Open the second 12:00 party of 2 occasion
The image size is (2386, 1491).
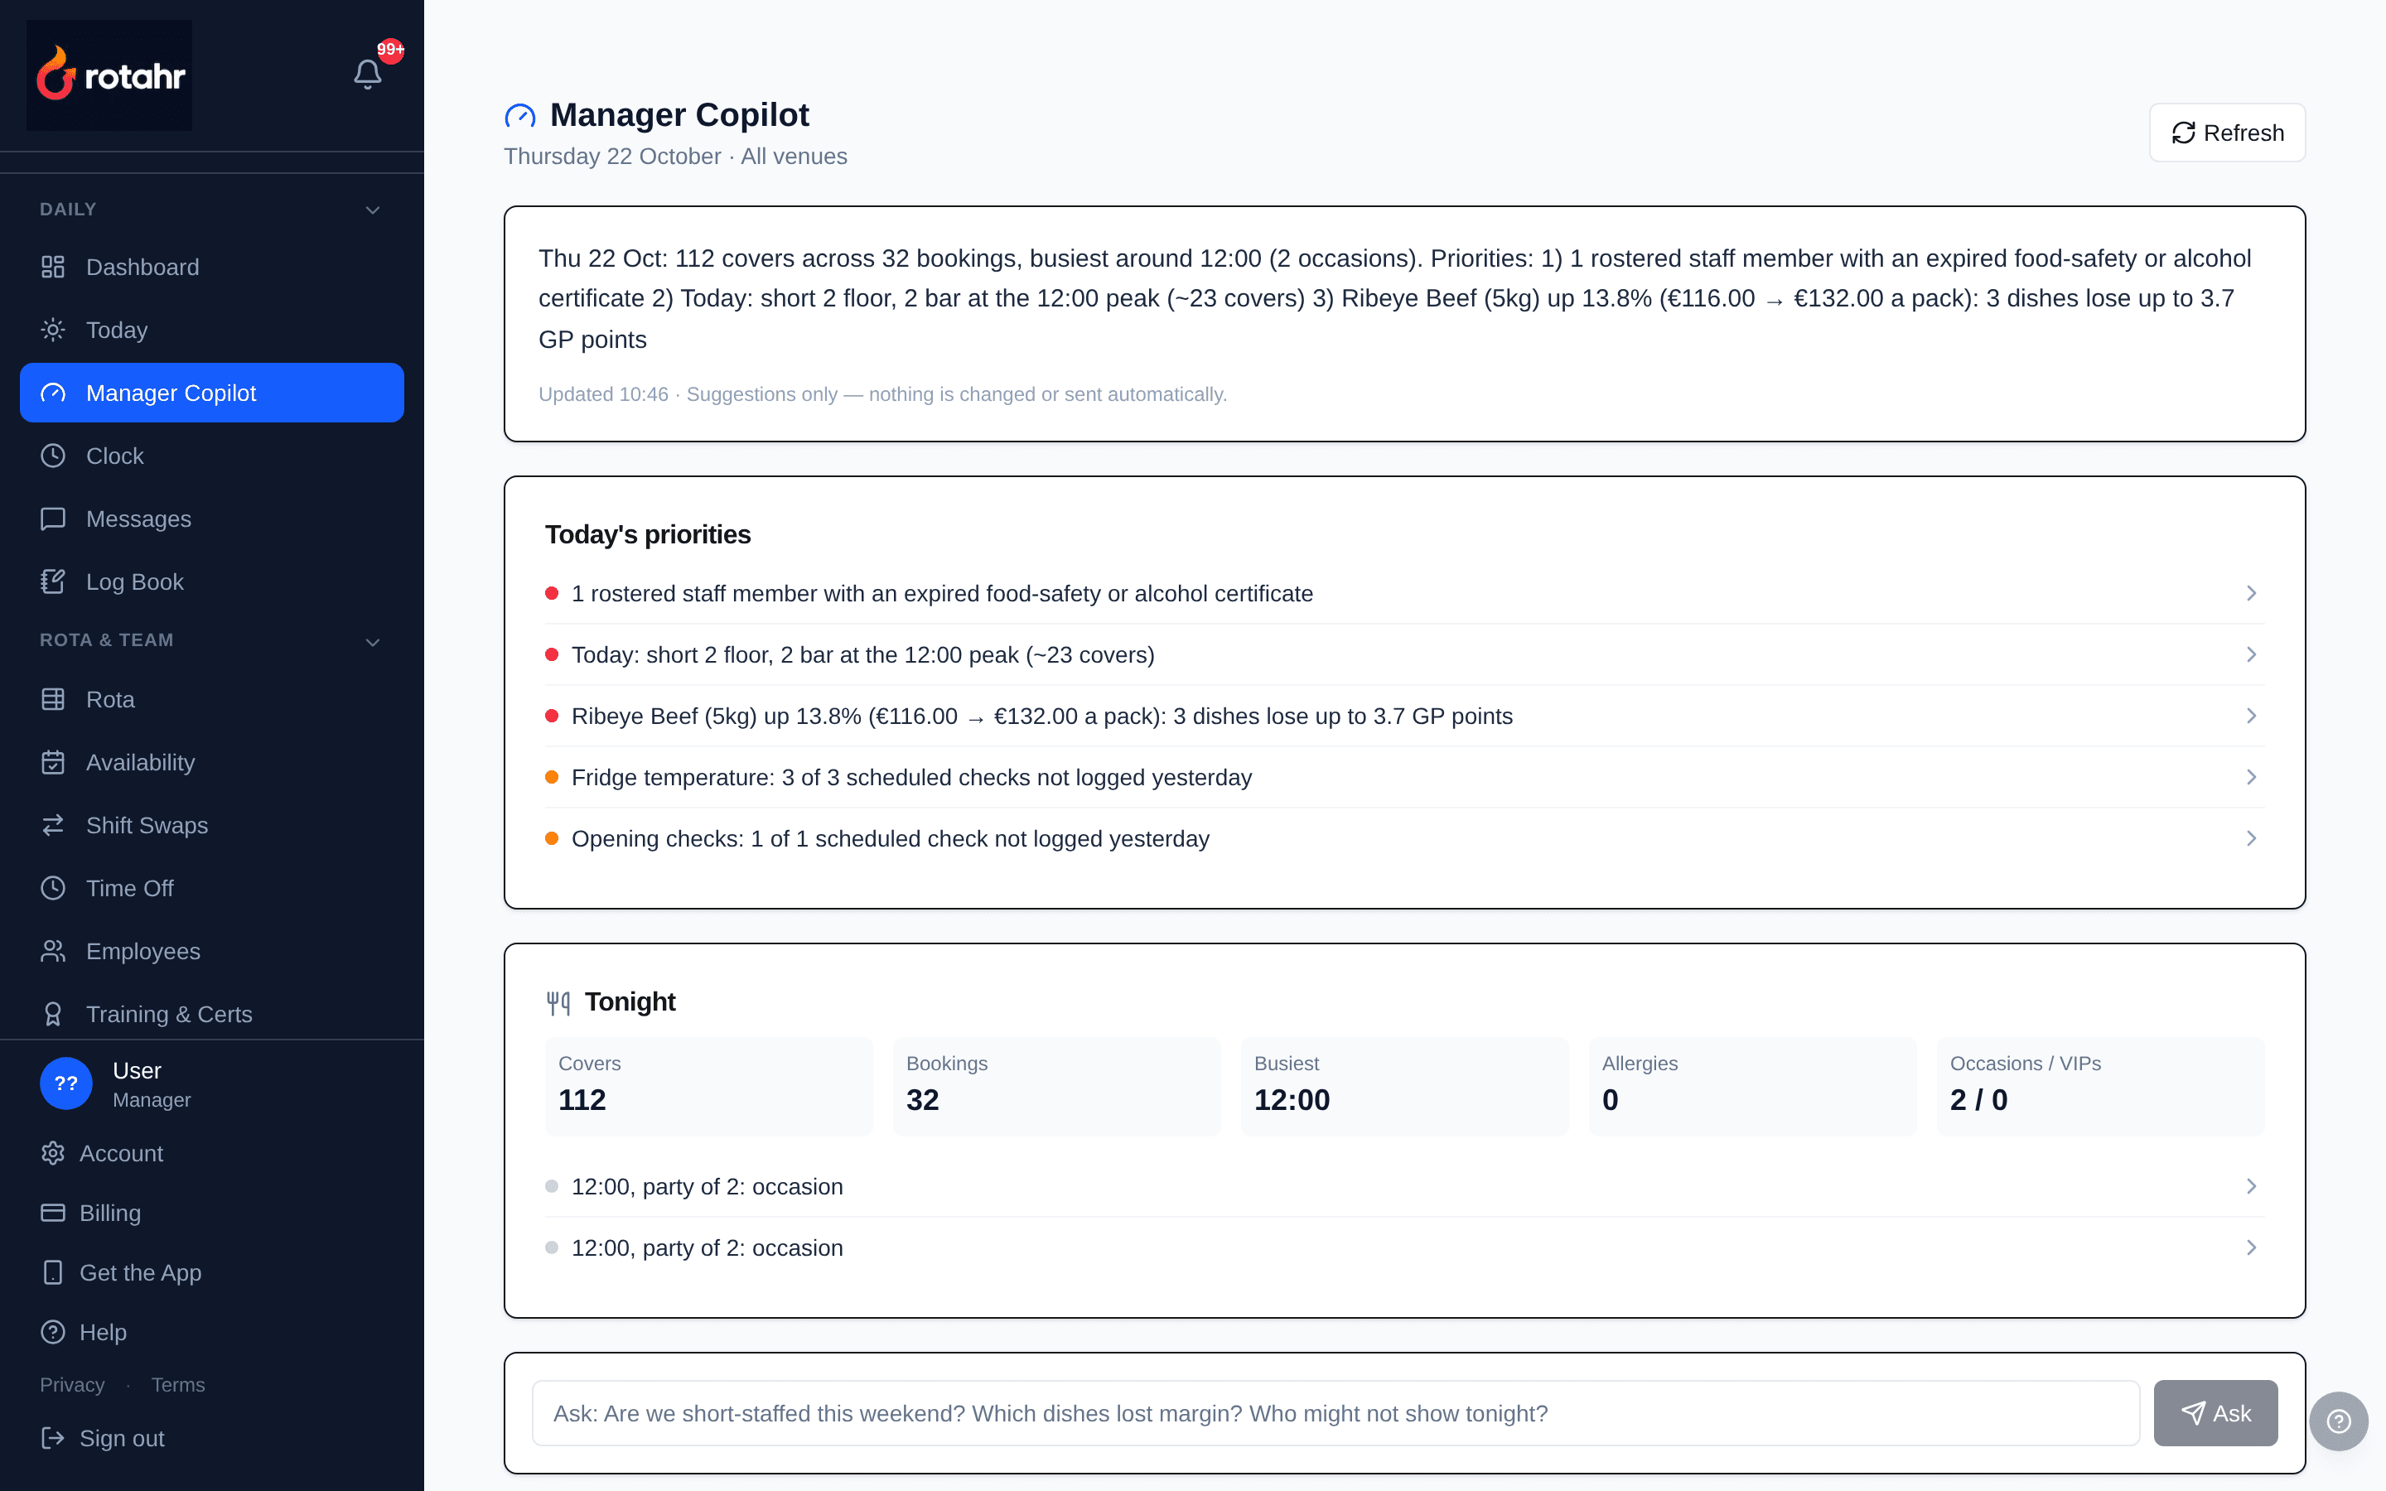point(1404,1248)
